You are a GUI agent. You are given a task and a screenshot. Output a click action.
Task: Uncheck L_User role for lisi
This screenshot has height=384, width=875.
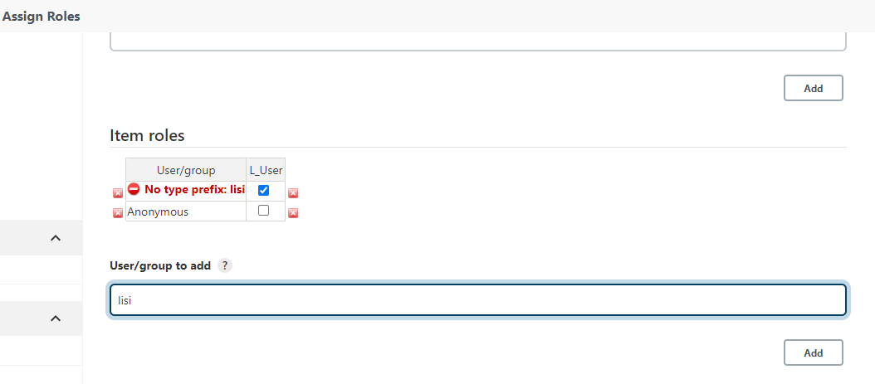coord(264,190)
